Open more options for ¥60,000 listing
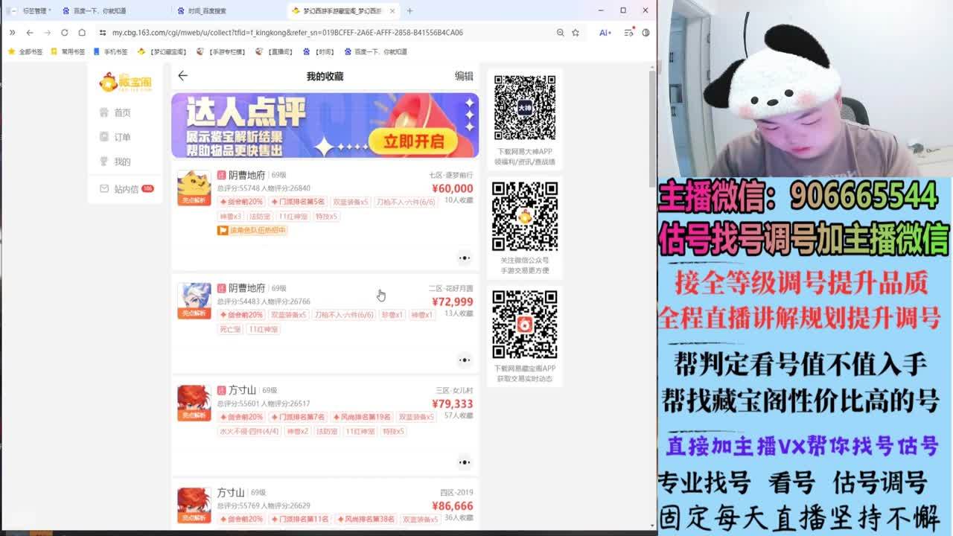This screenshot has width=953, height=536. [464, 258]
